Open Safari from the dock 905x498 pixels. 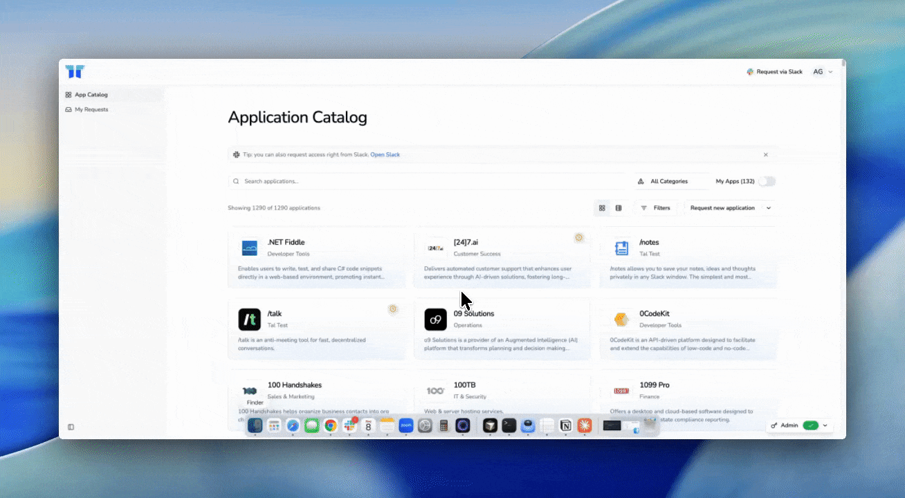[293, 426]
